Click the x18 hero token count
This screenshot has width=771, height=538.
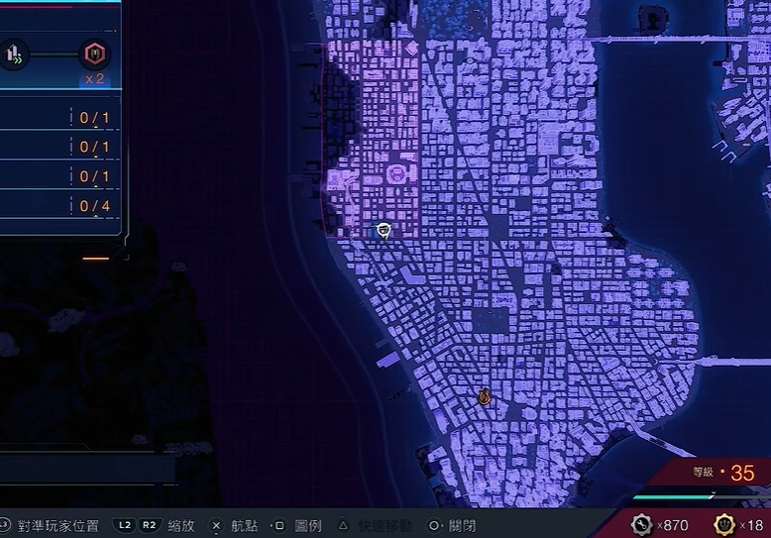751,526
